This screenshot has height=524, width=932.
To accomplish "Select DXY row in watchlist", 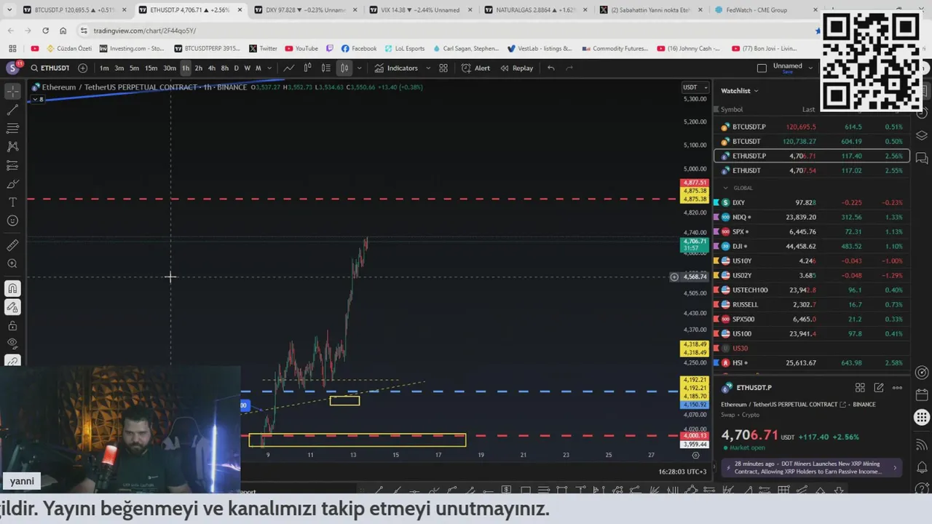I will point(812,202).
